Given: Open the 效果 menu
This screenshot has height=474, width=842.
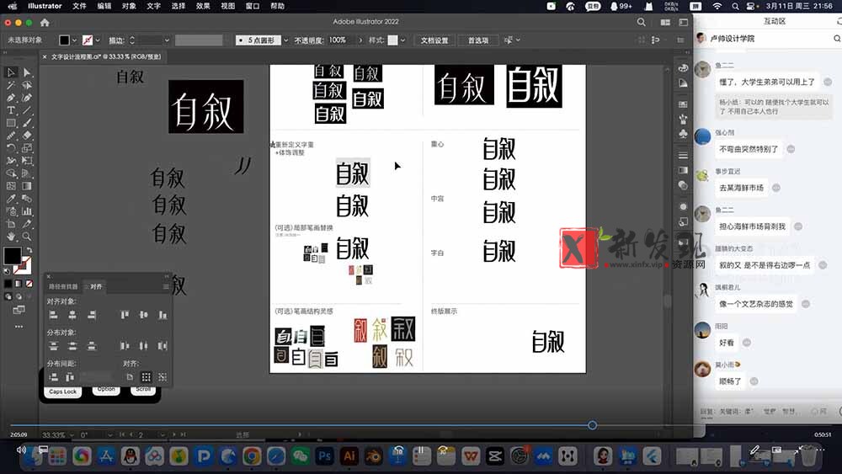Looking at the screenshot, I should [x=203, y=6].
